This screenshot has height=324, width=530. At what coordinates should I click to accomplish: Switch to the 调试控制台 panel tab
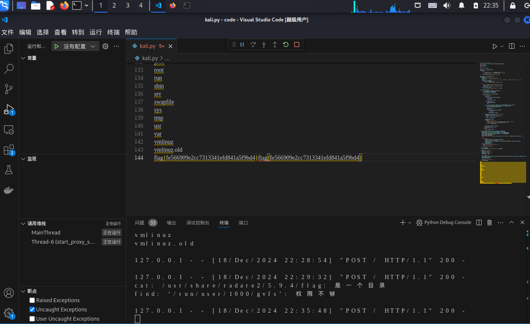[x=198, y=223]
